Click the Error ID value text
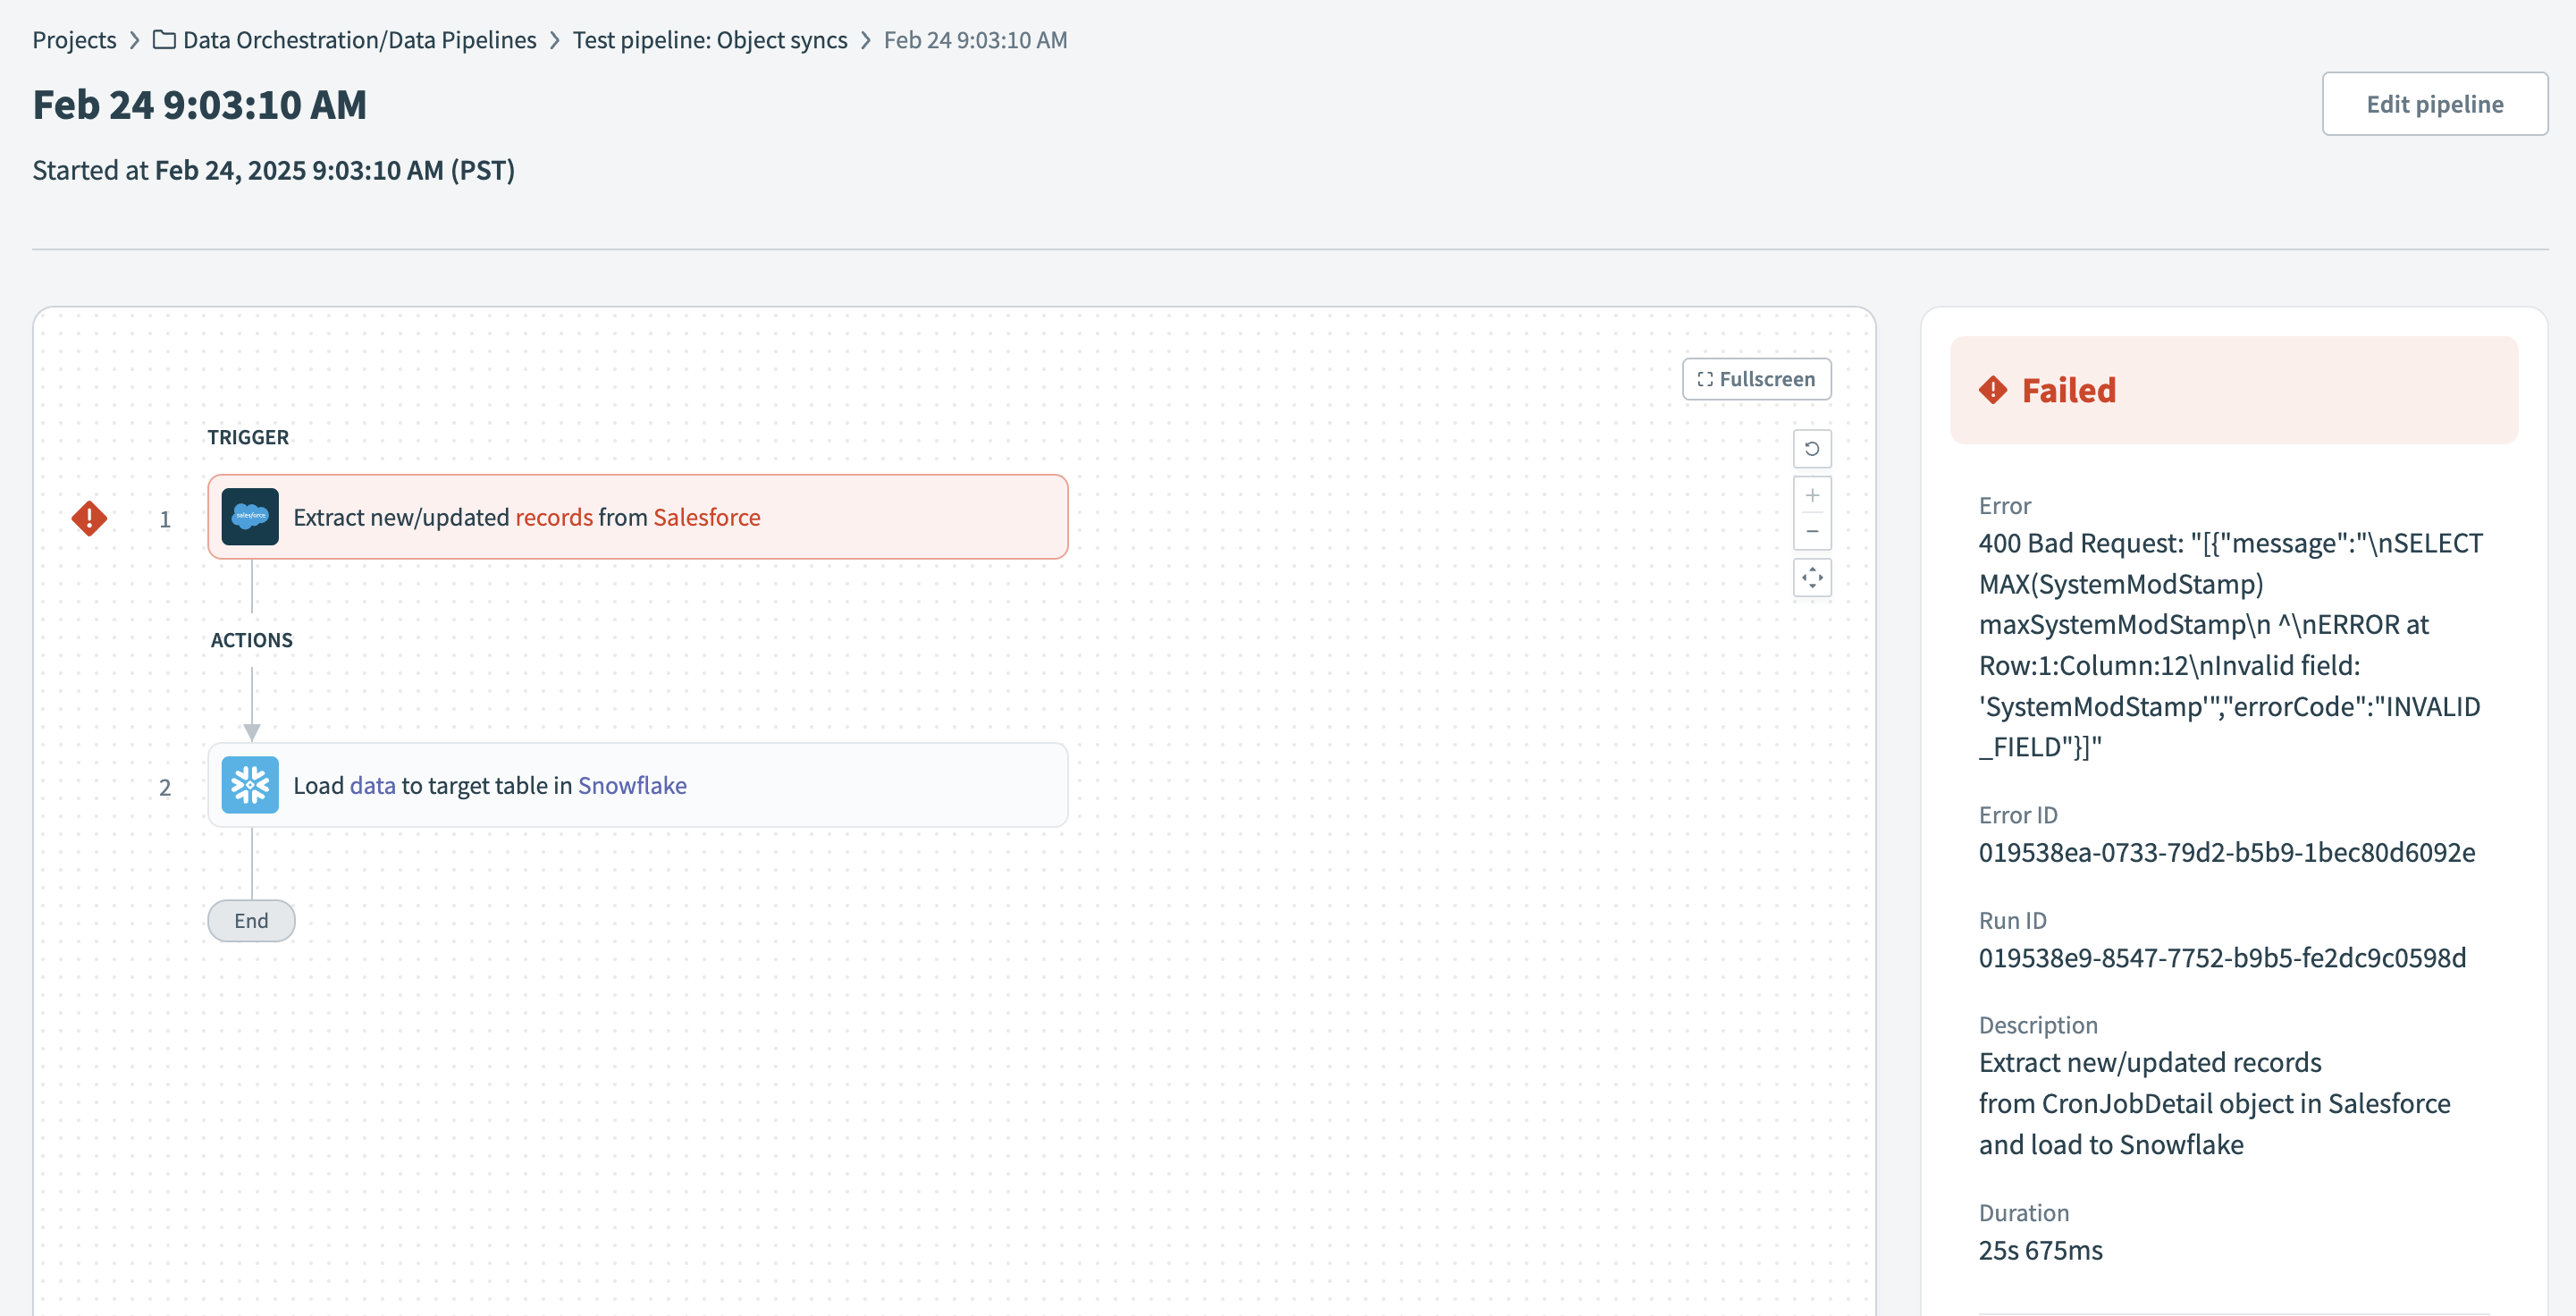This screenshot has height=1316, width=2576. [x=2226, y=852]
